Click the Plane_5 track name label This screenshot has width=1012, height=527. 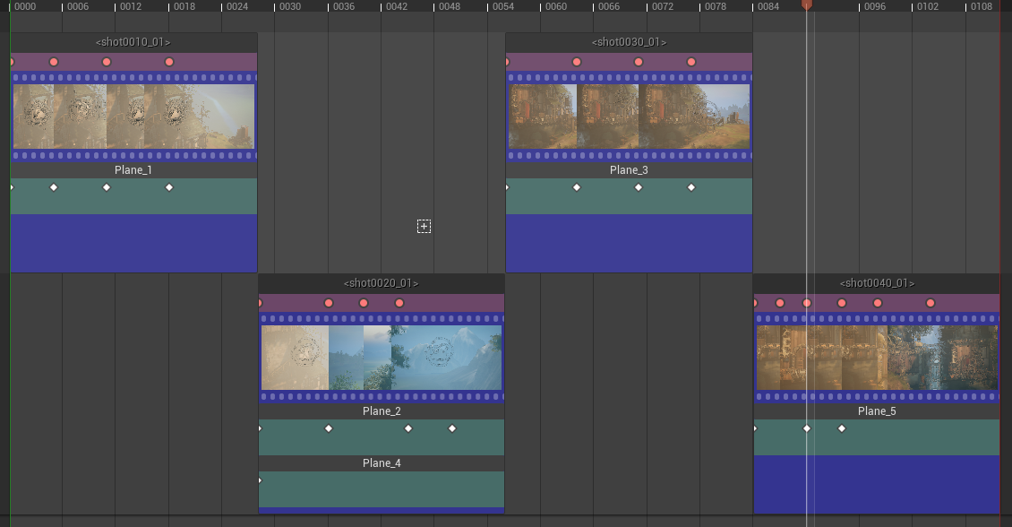point(876,411)
